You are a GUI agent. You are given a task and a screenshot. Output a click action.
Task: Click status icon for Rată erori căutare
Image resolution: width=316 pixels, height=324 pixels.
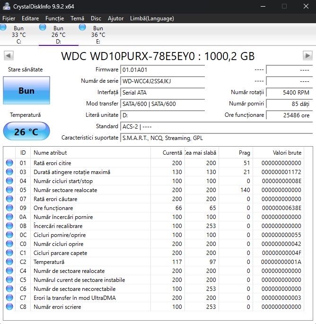pos(9,199)
